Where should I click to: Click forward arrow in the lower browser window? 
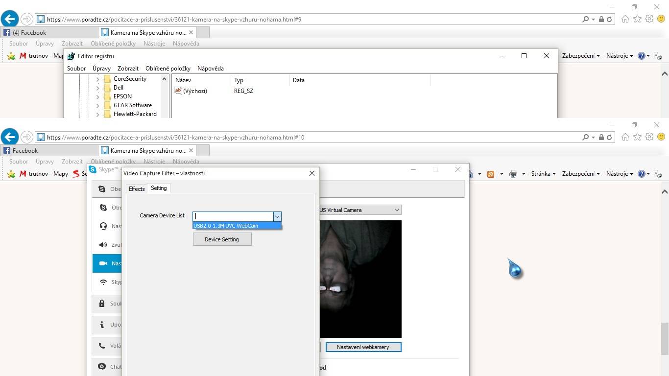point(27,137)
